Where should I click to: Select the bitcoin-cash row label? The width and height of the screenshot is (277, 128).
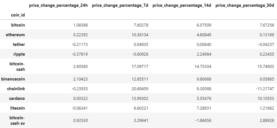point(17,66)
